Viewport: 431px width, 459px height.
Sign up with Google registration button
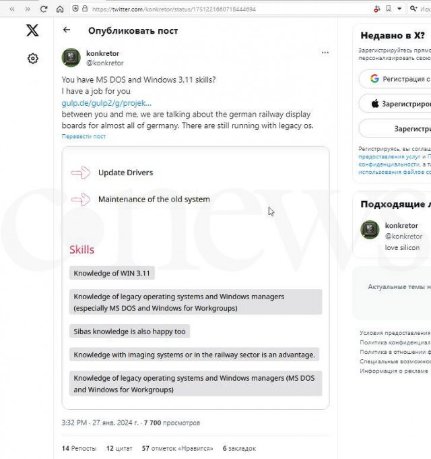(399, 79)
